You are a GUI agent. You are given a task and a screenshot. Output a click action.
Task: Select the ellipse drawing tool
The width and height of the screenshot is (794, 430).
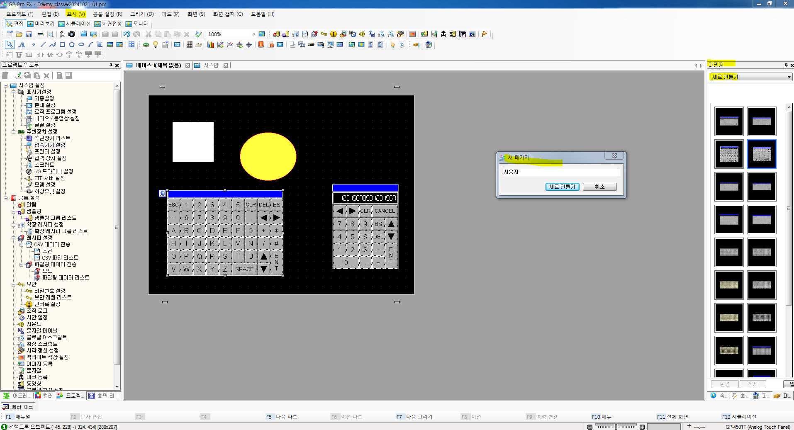(x=81, y=44)
